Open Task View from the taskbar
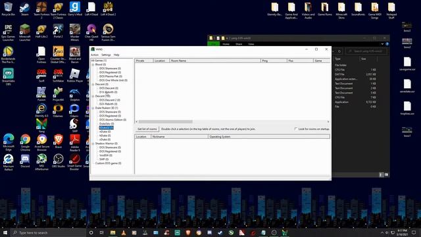Image resolution: width=421 pixels, height=237 pixels. pyautogui.click(x=102, y=232)
